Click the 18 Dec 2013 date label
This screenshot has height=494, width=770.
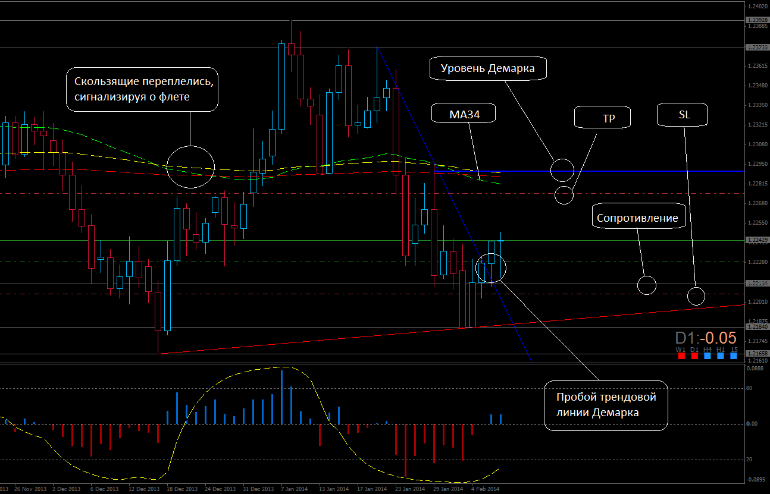(x=181, y=489)
